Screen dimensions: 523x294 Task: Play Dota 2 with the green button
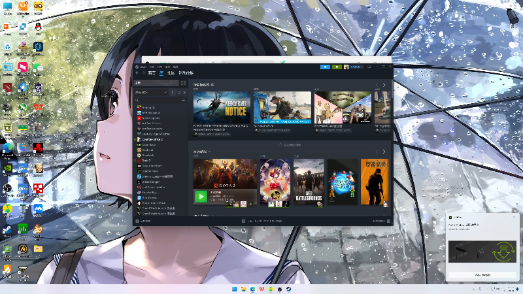click(201, 197)
